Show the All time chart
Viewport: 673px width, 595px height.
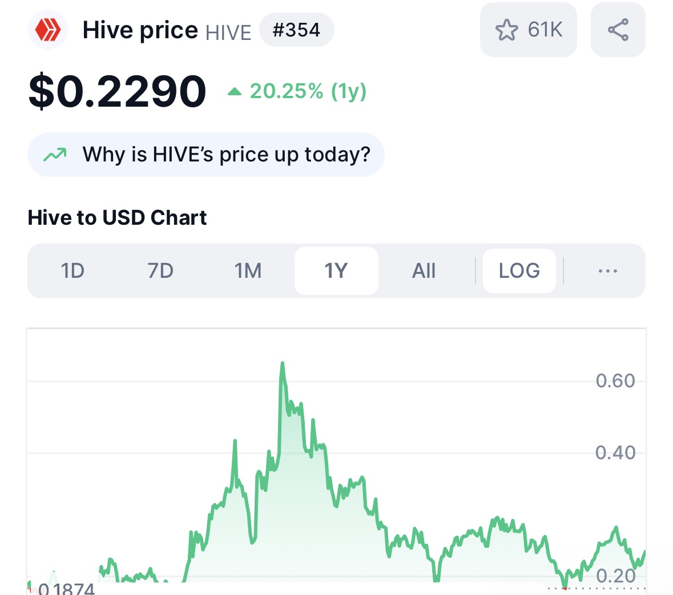[424, 271]
